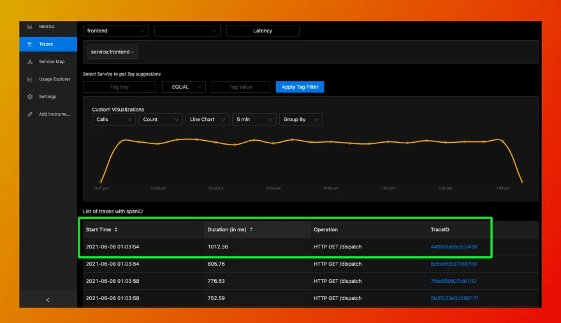Open Settings from the sidebar
Screen dimensions: 561x323
pyautogui.click(x=48, y=97)
